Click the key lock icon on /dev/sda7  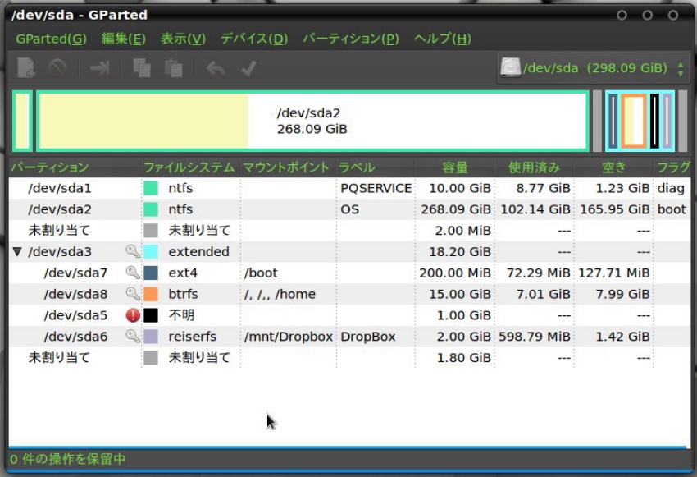tap(133, 273)
